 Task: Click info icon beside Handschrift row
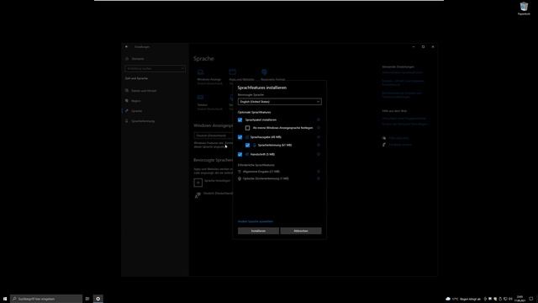pyautogui.click(x=319, y=154)
